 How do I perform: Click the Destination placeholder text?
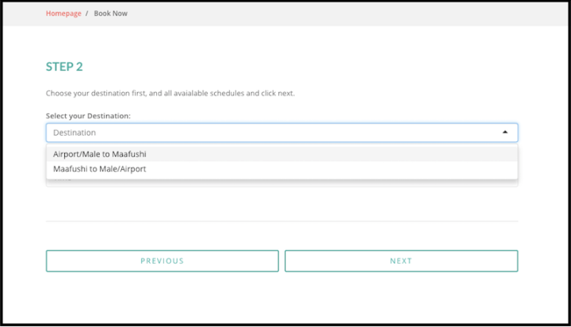75,133
